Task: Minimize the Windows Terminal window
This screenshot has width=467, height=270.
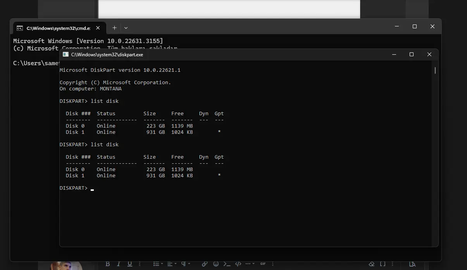Action: coord(397,26)
